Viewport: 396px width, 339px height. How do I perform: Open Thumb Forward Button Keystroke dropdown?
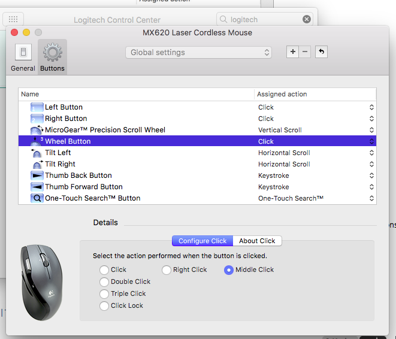click(x=371, y=187)
